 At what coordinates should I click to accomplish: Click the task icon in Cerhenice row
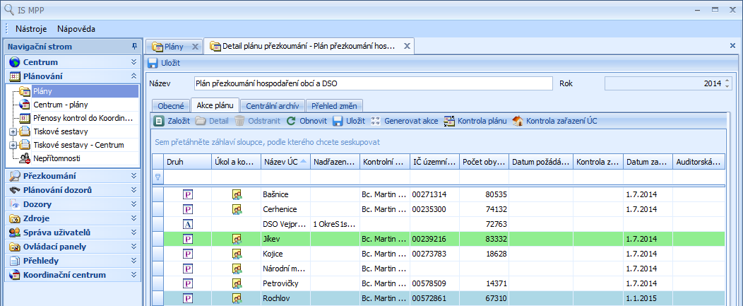(x=237, y=208)
